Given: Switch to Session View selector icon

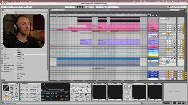Looking at the screenshot, I should (186, 12).
